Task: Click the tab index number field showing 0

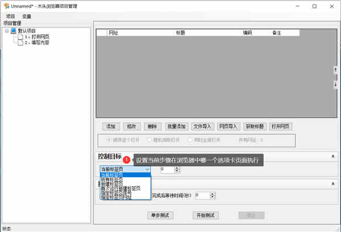Action: tap(168, 169)
